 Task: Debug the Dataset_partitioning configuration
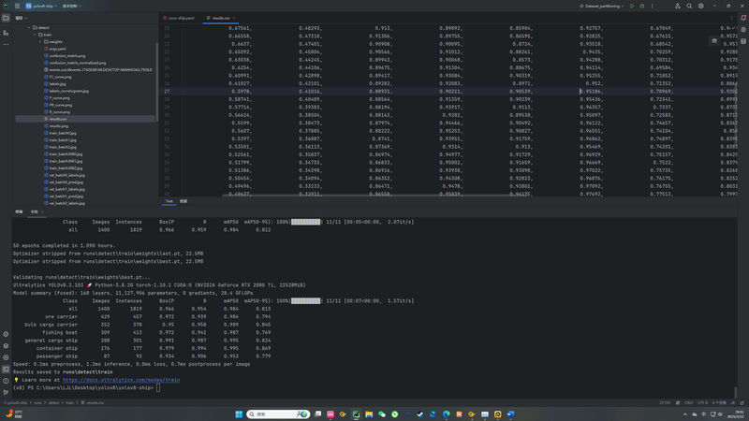(x=642, y=6)
